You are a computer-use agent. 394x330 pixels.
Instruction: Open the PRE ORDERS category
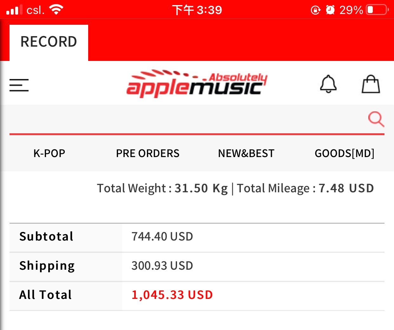coord(148,153)
